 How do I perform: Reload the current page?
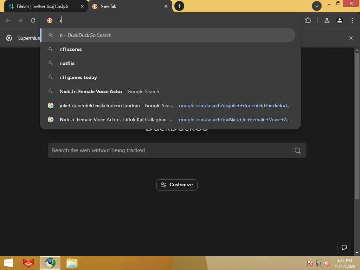point(33,20)
